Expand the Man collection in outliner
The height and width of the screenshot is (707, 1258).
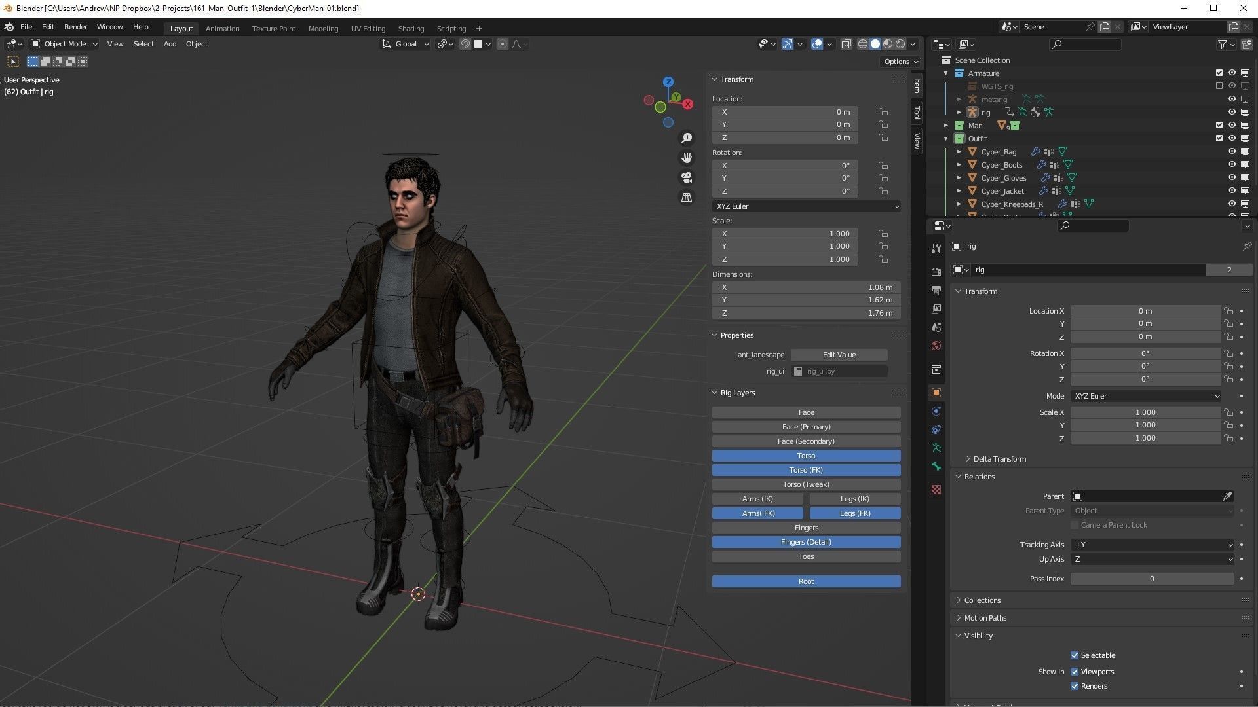pos(945,125)
